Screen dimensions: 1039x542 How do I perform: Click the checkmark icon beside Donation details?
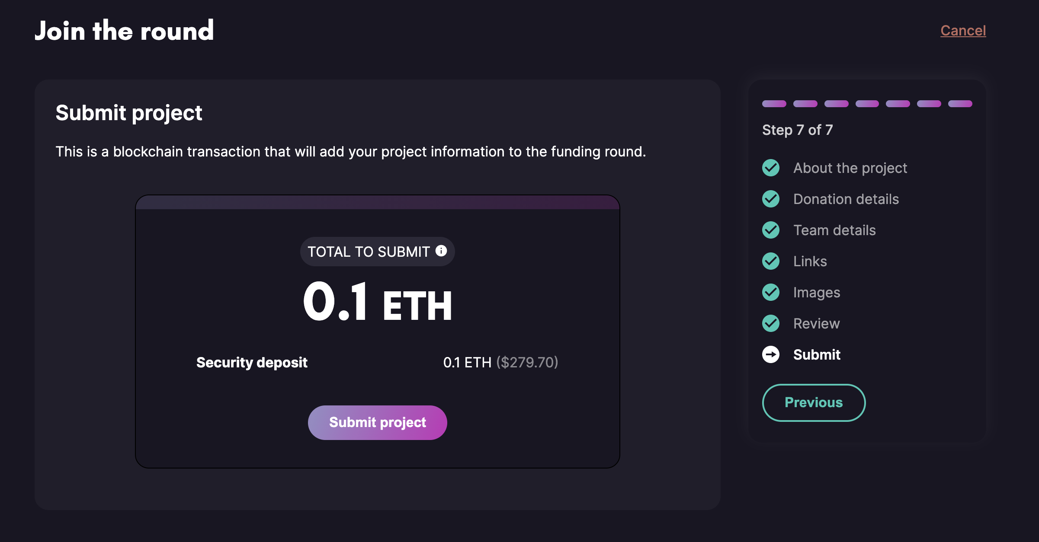point(770,199)
